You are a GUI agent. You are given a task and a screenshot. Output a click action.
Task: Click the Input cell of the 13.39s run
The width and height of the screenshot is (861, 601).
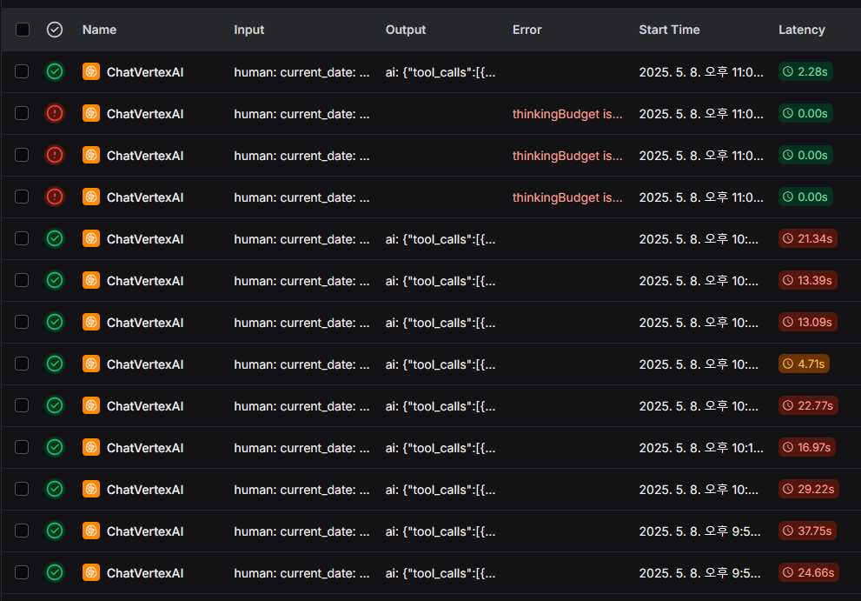click(302, 281)
